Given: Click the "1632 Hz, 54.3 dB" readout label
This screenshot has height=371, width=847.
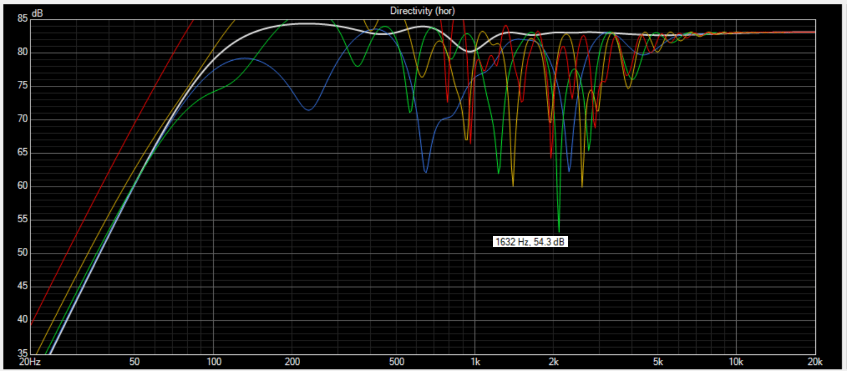Looking at the screenshot, I should coord(530,242).
